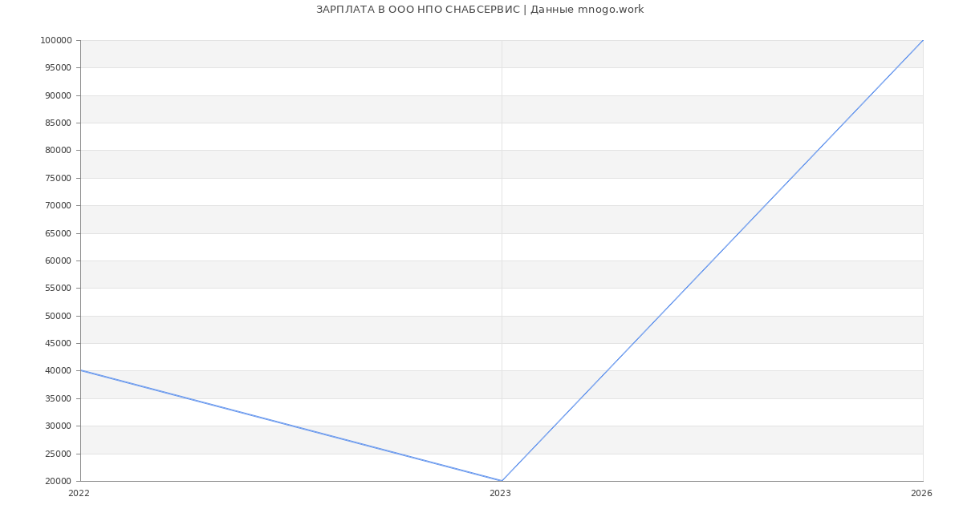This screenshot has height=521, width=963.
Task: Select the 70000 y-axis label
Action: click(x=58, y=205)
